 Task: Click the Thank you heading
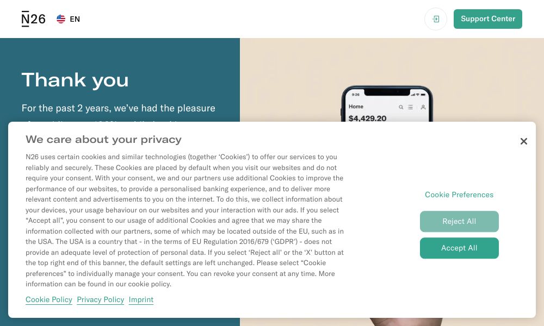pos(75,80)
